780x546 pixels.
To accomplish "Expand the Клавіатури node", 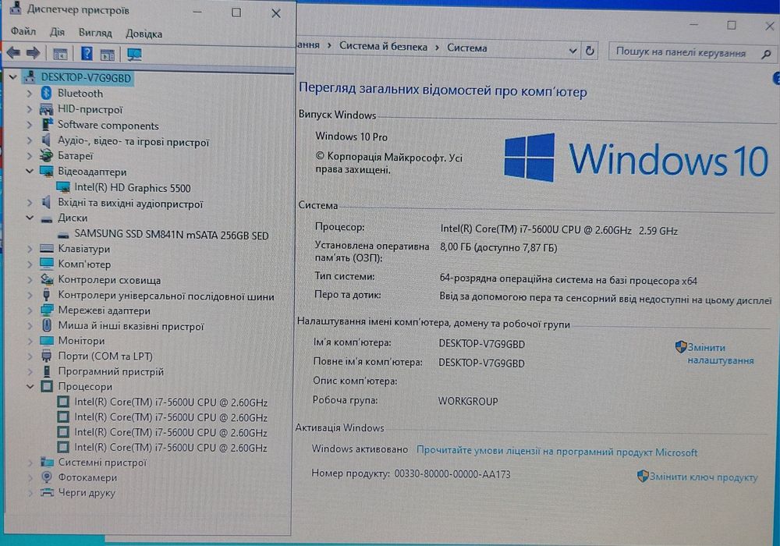I will pyautogui.click(x=30, y=249).
